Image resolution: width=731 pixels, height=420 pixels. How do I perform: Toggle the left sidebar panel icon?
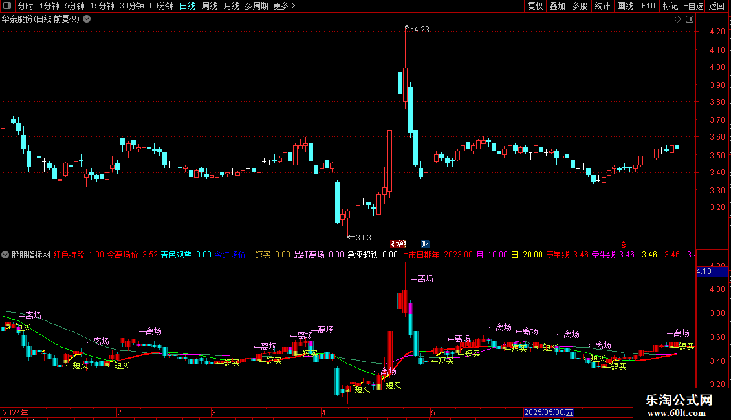pyautogui.click(x=7, y=6)
